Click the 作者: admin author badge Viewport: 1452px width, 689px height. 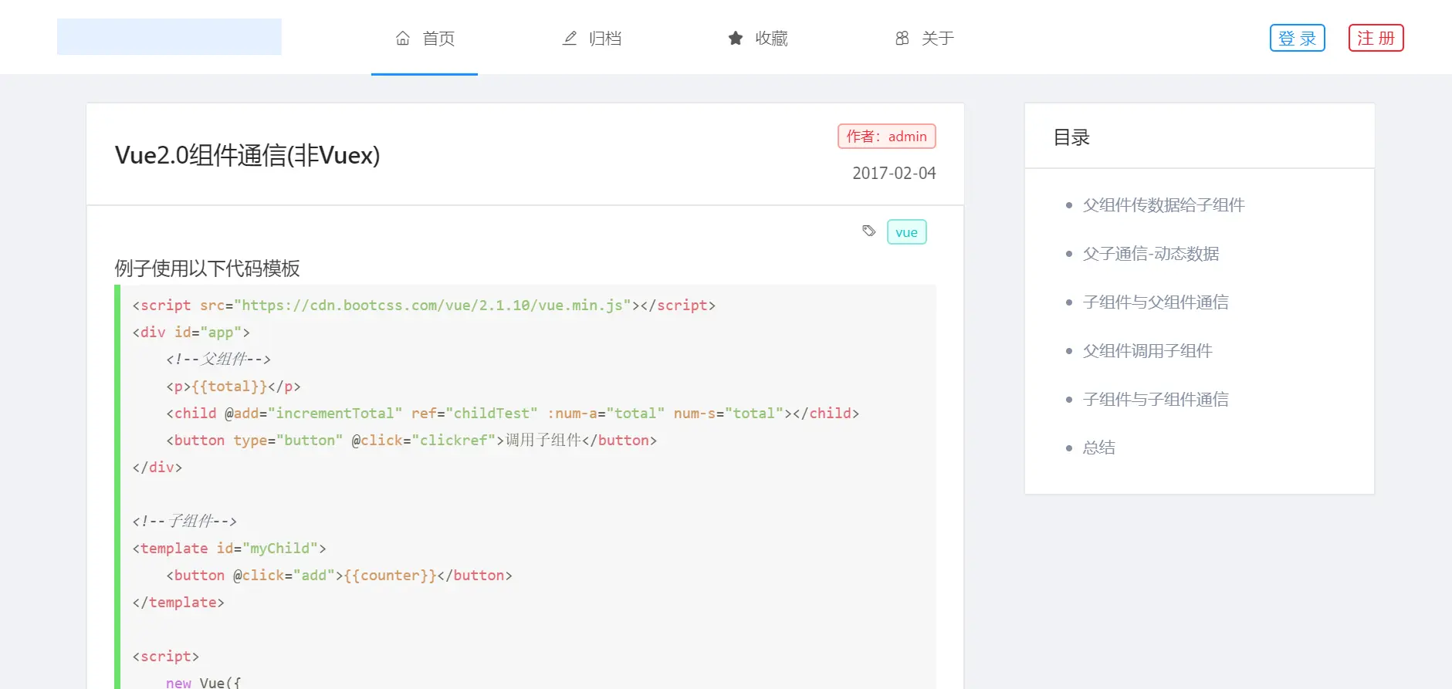[x=887, y=137]
